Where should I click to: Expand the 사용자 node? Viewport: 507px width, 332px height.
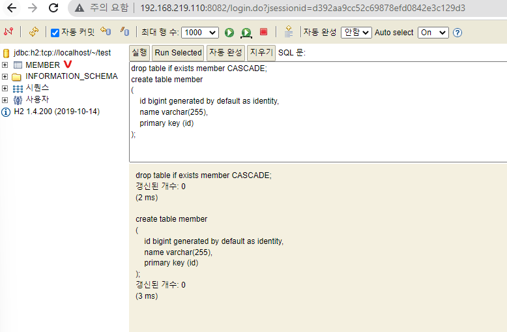(x=5, y=100)
